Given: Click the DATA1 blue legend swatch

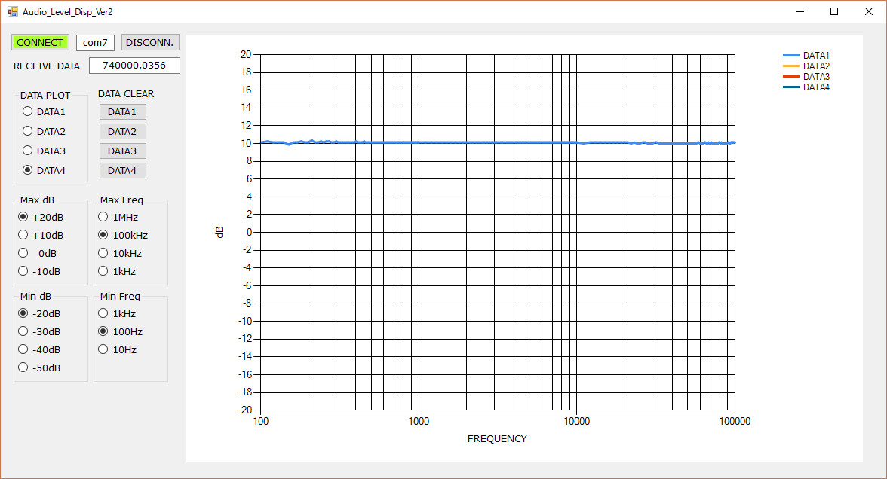Looking at the screenshot, I should click(x=791, y=56).
